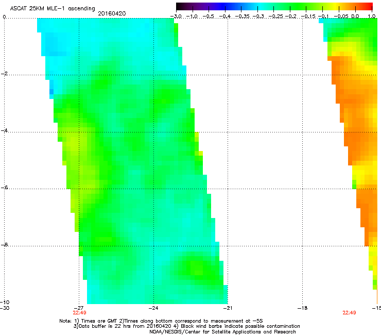Click the latitude axis label -10
381x335 pixels.
[5, 302]
